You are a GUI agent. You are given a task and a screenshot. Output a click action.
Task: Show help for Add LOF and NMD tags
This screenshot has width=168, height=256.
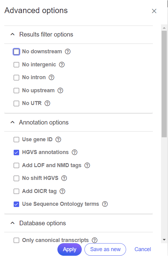87,165
